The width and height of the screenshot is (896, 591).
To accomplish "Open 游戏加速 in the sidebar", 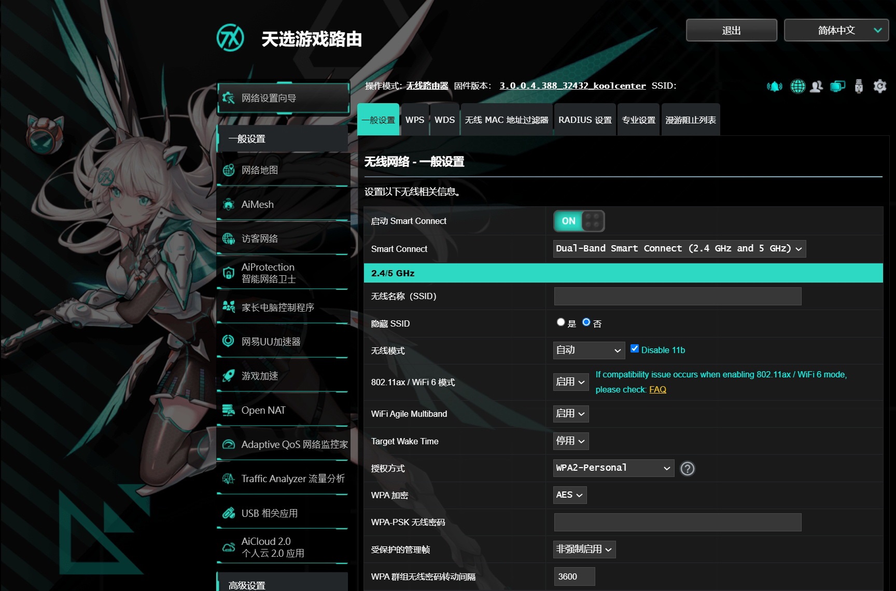I will tap(283, 376).
